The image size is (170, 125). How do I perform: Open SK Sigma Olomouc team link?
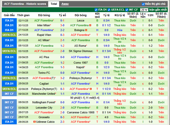click(x=80, y=51)
